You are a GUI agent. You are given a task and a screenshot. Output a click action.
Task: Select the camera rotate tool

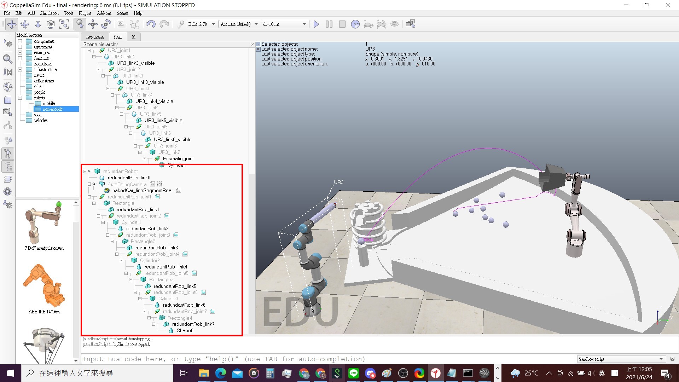tap(25, 24)
